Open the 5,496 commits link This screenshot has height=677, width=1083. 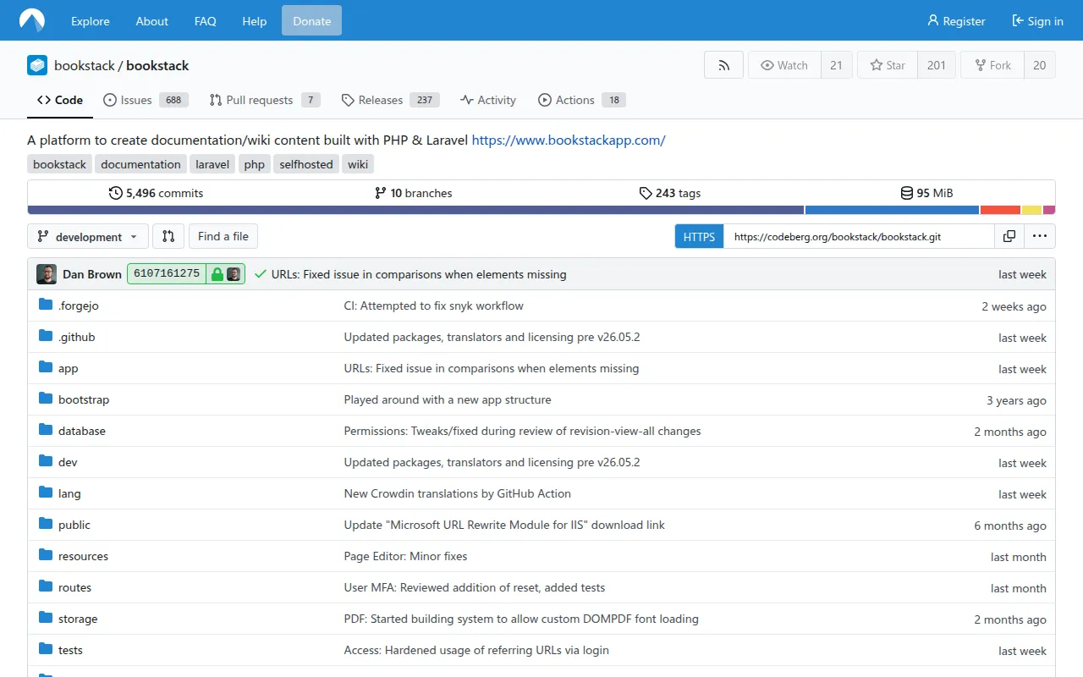(157, 193)
